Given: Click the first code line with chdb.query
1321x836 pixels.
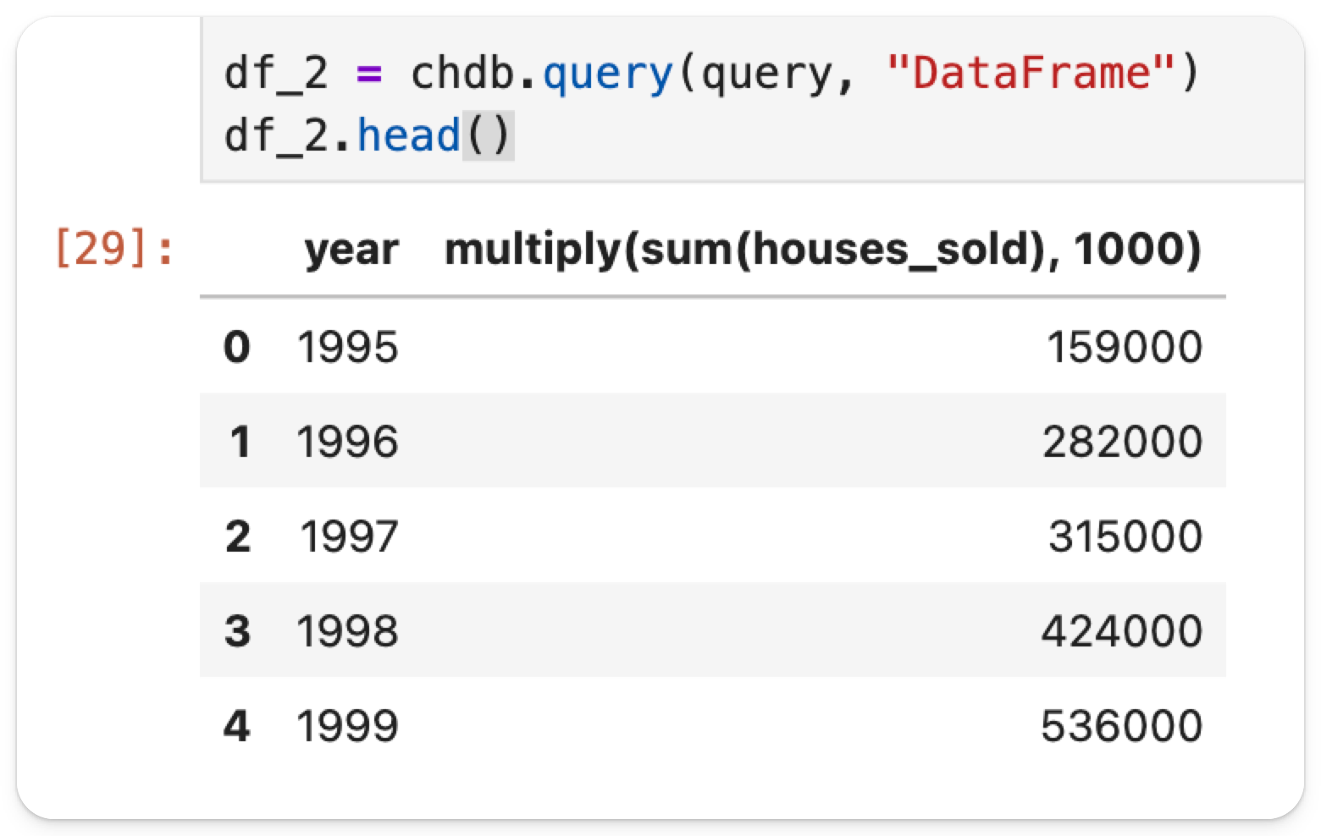Looking at the screenshot, I should pos(711,74).
